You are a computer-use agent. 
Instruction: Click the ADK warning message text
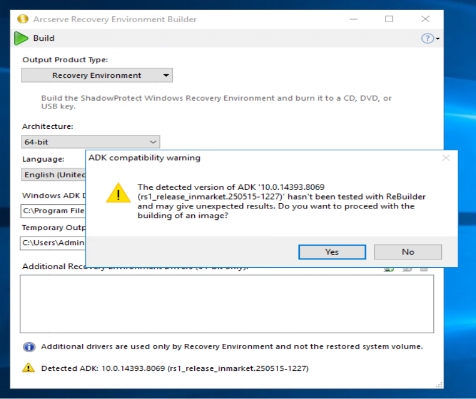[x=281, y=201]
